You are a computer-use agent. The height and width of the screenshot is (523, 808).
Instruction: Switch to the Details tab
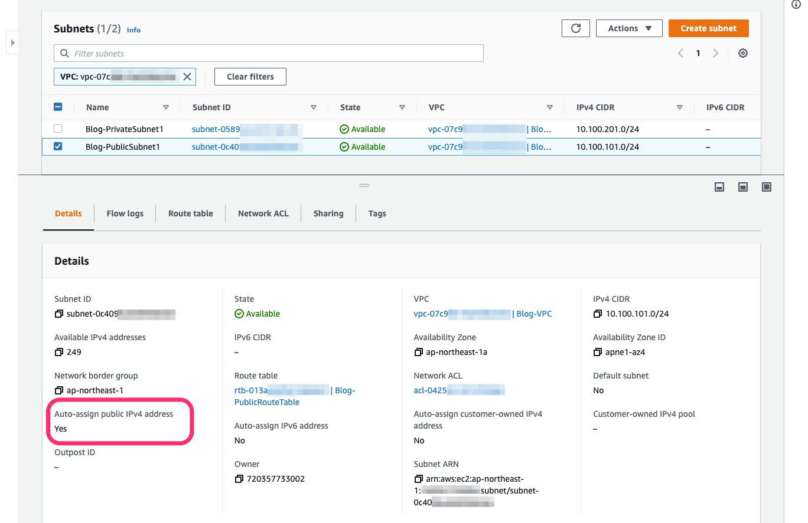(69, 213)
